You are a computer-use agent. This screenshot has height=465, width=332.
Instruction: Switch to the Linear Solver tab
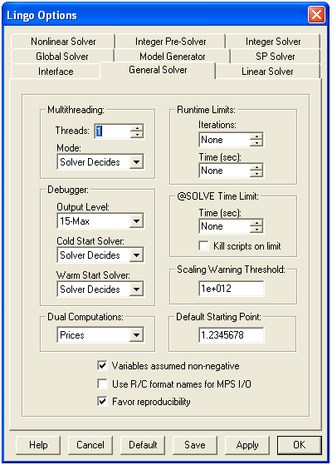click(x=267, y=72)
